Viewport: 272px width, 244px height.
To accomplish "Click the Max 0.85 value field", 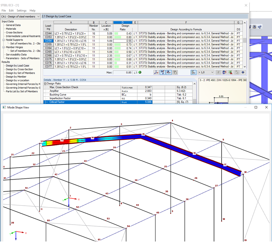I will (123, 72).
